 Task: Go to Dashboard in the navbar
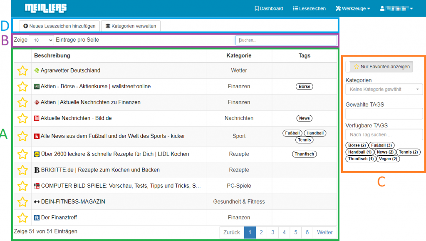pos(269,8)
